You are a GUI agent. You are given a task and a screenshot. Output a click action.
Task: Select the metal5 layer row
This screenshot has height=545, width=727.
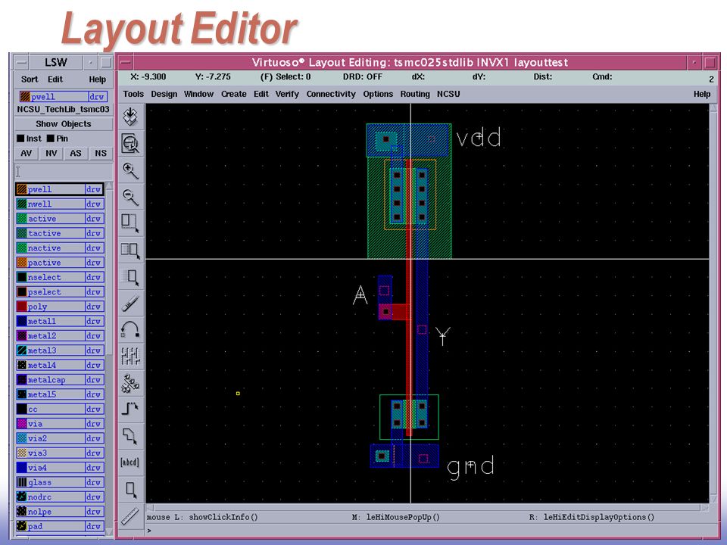pyautogui.click(x=60, y=394)
